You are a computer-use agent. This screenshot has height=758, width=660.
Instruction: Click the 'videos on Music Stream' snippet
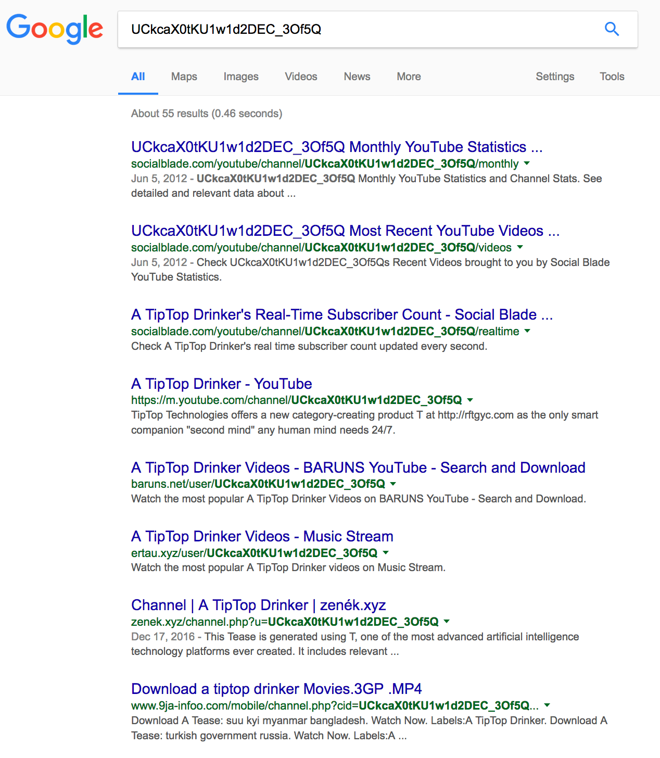click(288, 567)
